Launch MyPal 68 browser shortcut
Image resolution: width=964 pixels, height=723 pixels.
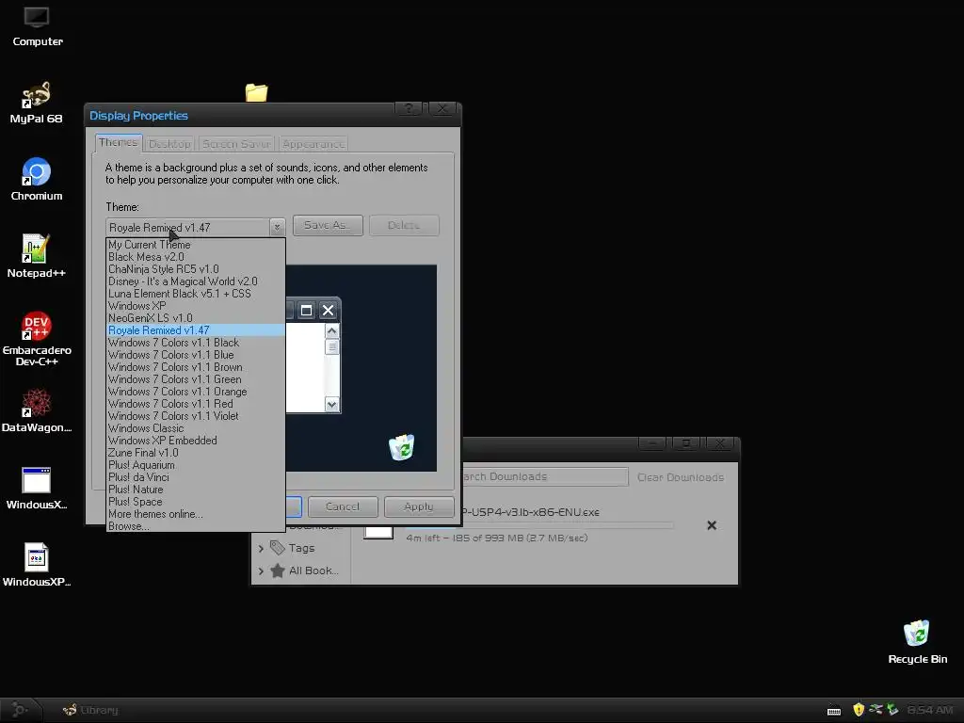(37, 103)
